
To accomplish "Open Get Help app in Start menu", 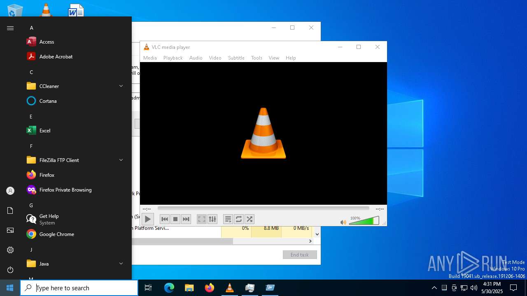I will pyautogui.click(x=76, y=220).
